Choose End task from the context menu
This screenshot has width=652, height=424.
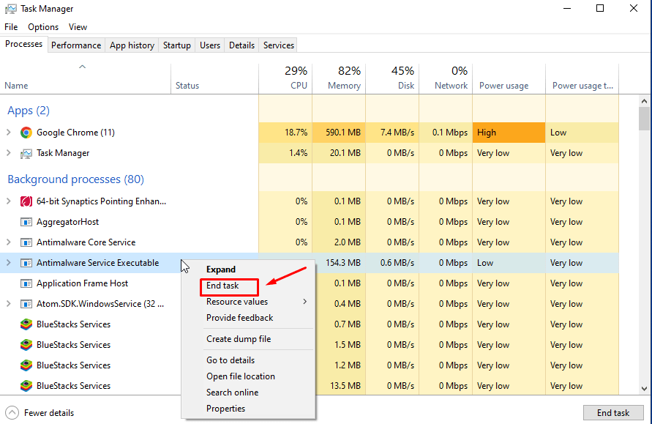tap(222, 286)
